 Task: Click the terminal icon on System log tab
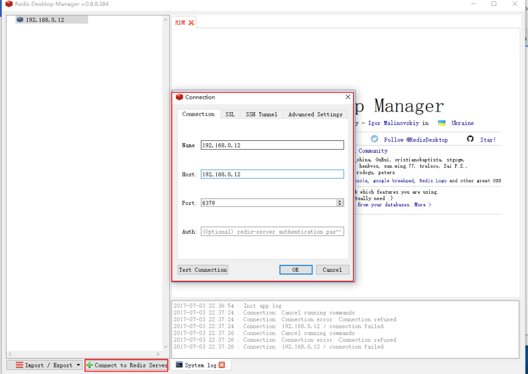[179, 365]
